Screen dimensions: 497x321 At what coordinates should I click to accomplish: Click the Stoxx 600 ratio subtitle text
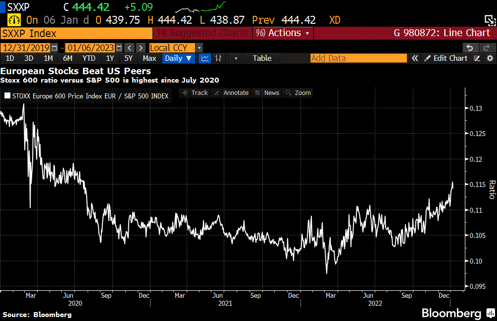110,80
